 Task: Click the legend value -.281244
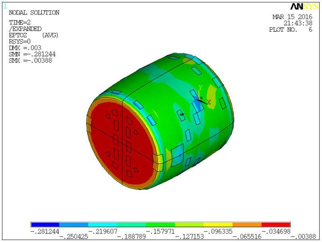[45, 232]
